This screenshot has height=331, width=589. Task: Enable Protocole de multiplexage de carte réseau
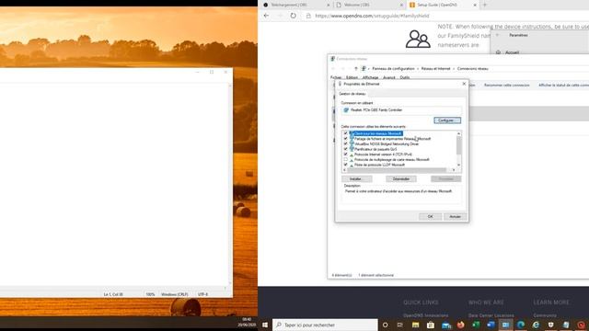coord(346,159)
